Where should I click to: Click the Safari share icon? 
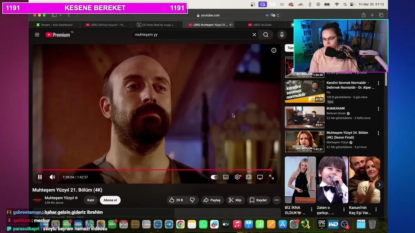(363, 15)
